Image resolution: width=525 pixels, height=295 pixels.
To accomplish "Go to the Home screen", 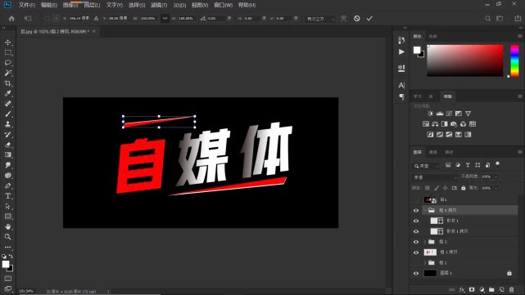I will click(x=11, y=18).
